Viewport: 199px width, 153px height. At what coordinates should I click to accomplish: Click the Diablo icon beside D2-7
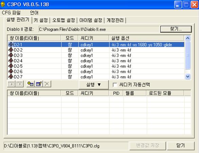tap(11, 77)
